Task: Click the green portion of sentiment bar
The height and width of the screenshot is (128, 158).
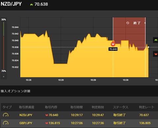Action: [4, 29]
